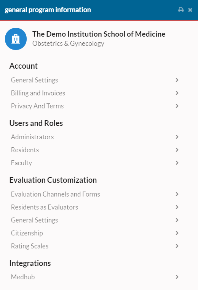Open Billing and Invoices
198x290 pixels.
tap(95, 93)
